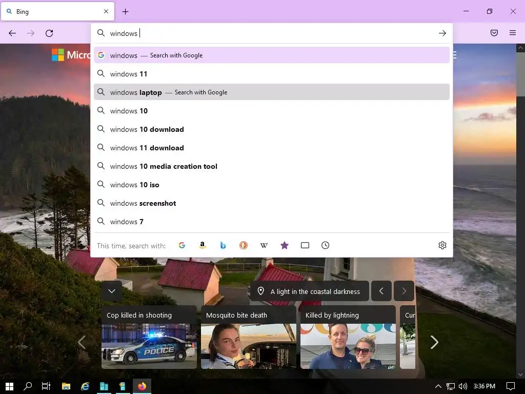Screen dimensions: 525x394
Task: Open search settings gear
Action: (442, 245)
